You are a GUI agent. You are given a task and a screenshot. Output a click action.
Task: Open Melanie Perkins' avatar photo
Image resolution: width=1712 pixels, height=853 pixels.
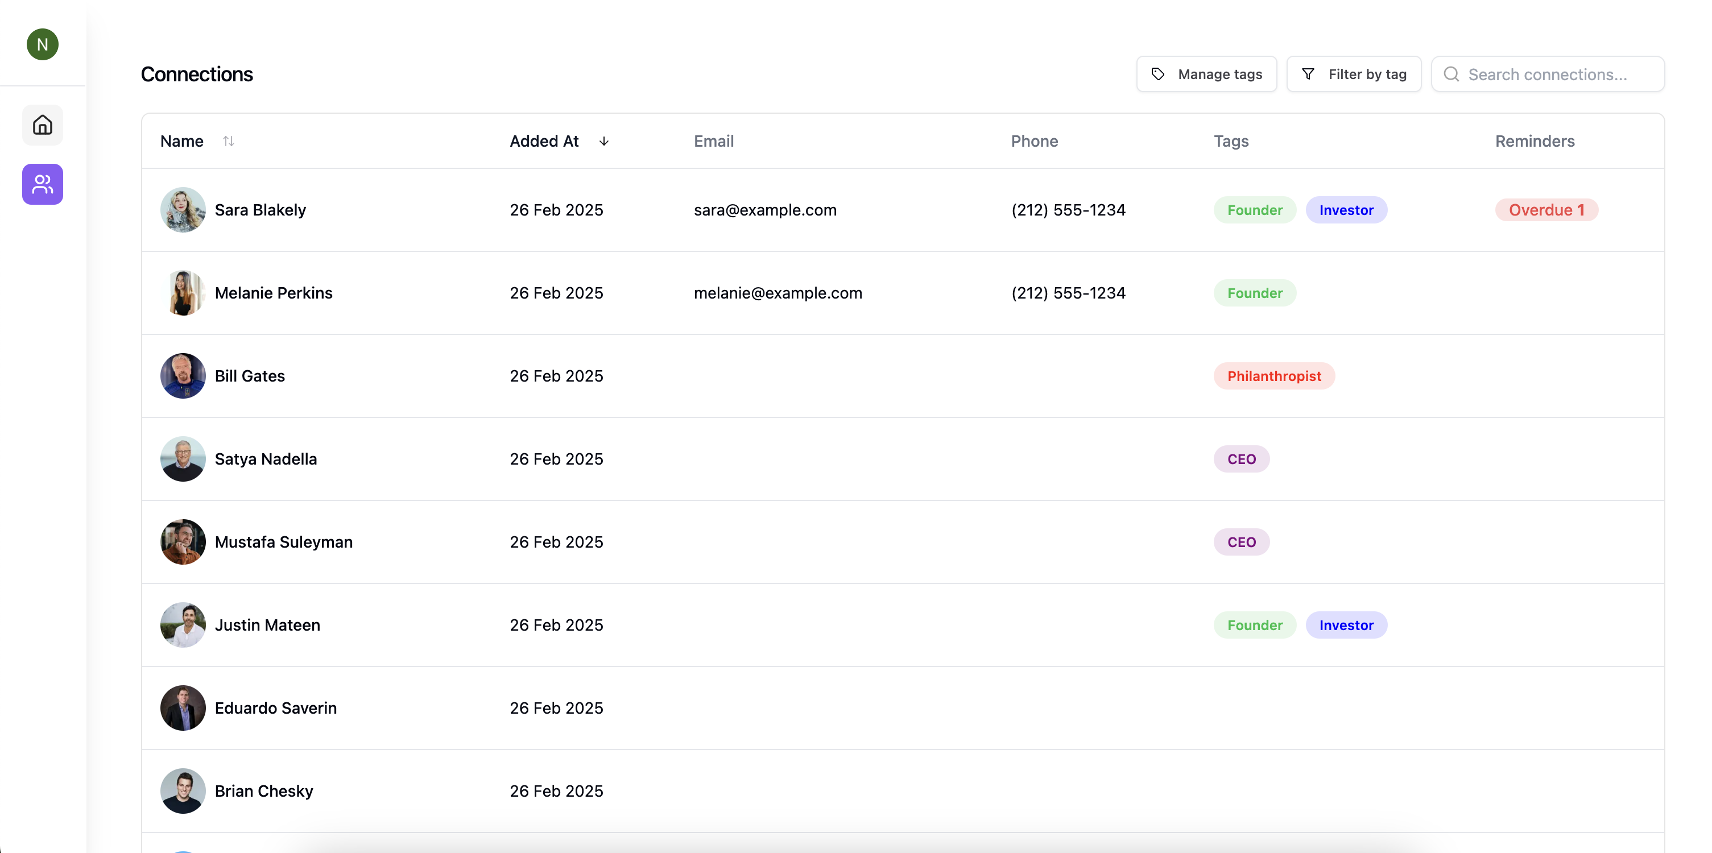(x=183, y=293)
